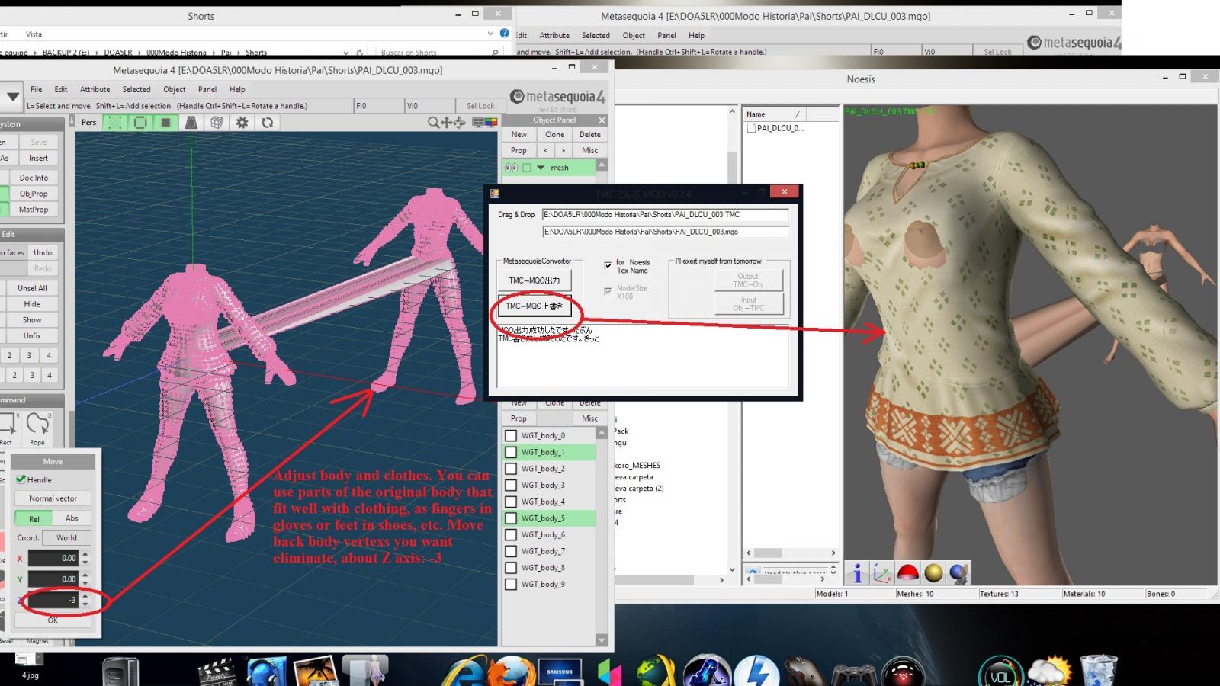Toggle face display mode in viewport toolbar
The image size is (1220, 686).
click(165, 122)
